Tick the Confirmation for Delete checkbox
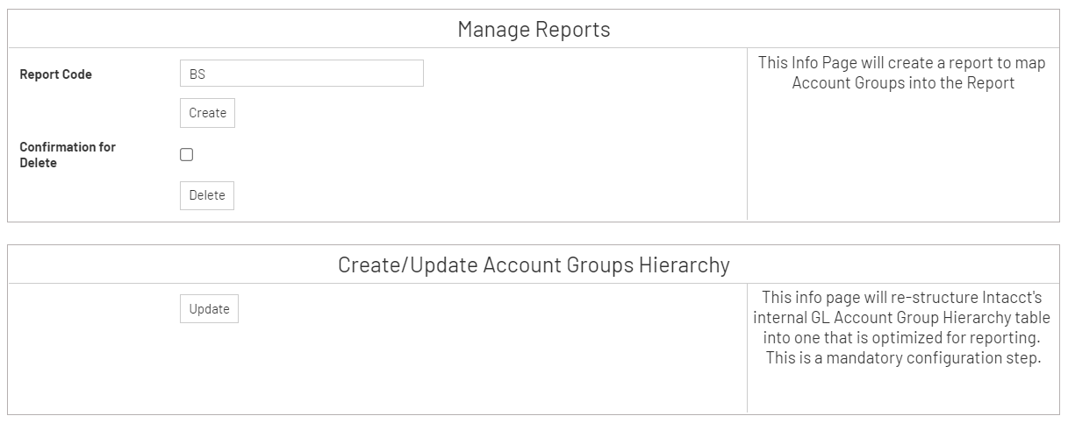Viewport: 1068px width, 423px height. (187, 155)
